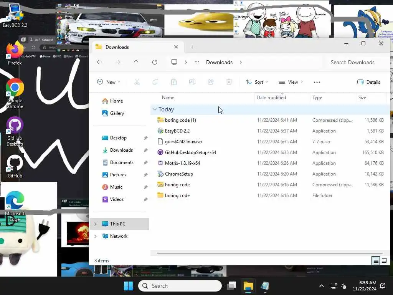Image resolution: width=393 pixels, height=295 pixels.
Task: Click the taskbar Search box
Action: click(180, 286)
